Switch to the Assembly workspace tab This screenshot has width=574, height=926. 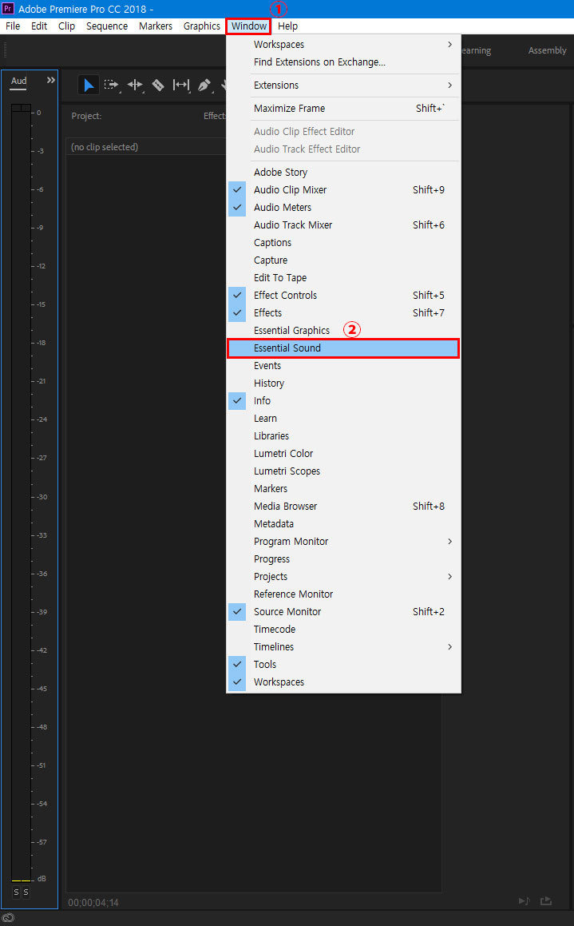(x=547, y=51)
